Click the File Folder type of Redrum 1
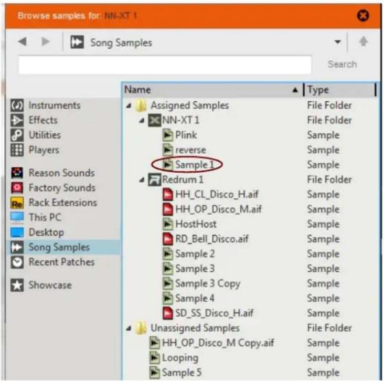Screen dimensions: 384x381 329,179
